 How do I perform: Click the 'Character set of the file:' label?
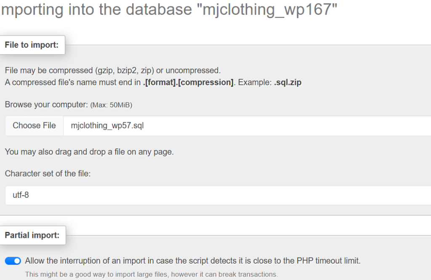(48, 173)
